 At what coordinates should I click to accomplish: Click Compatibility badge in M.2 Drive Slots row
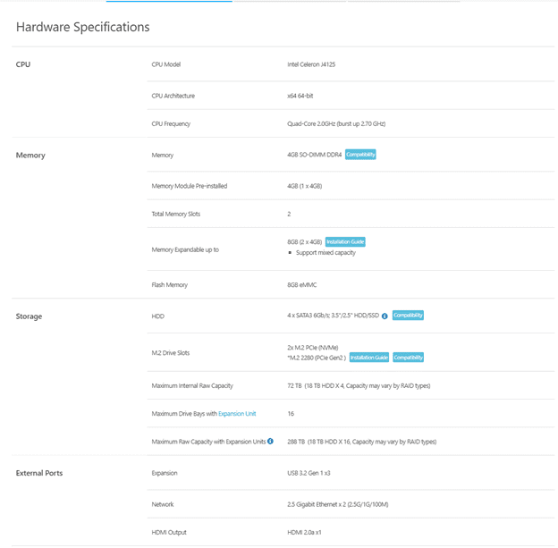point(408,358)
